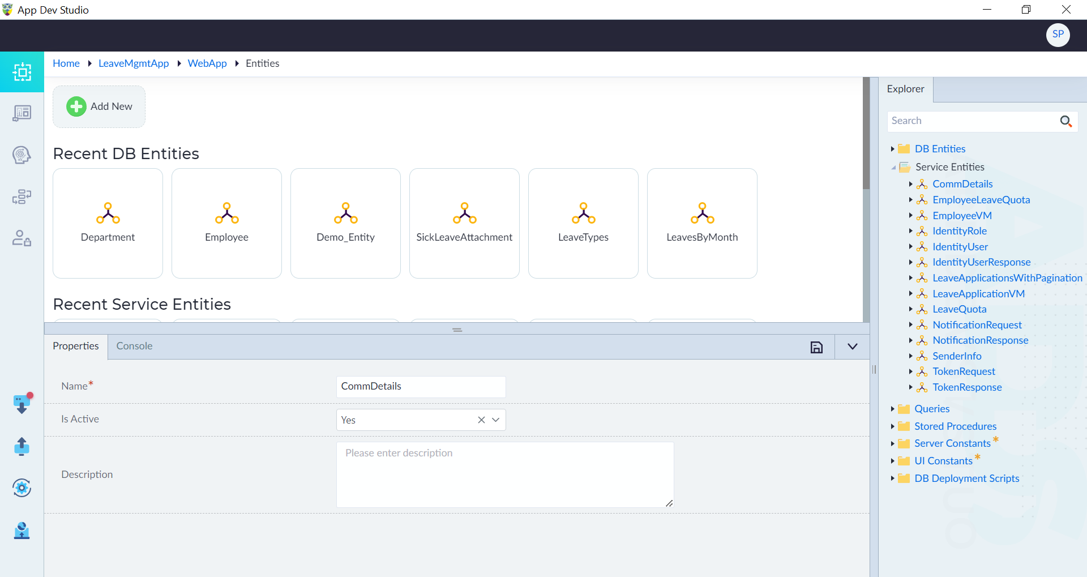Collapse the Properties panel with chevron

click(x=852, y=347)
